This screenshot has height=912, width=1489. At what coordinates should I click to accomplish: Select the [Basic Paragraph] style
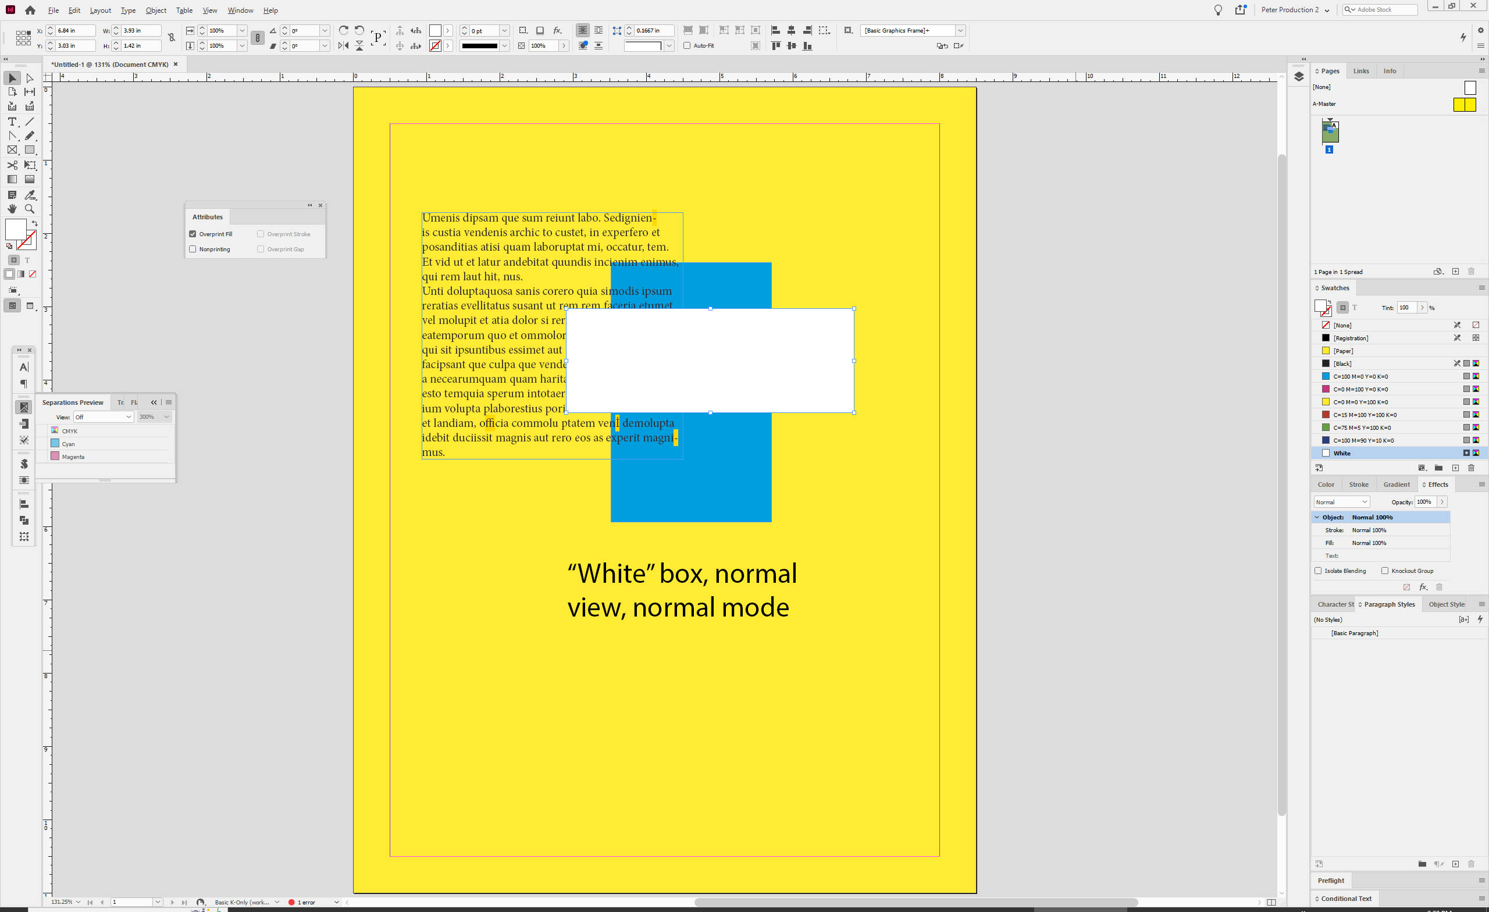pyautogui.click(x=1354, y=633)
